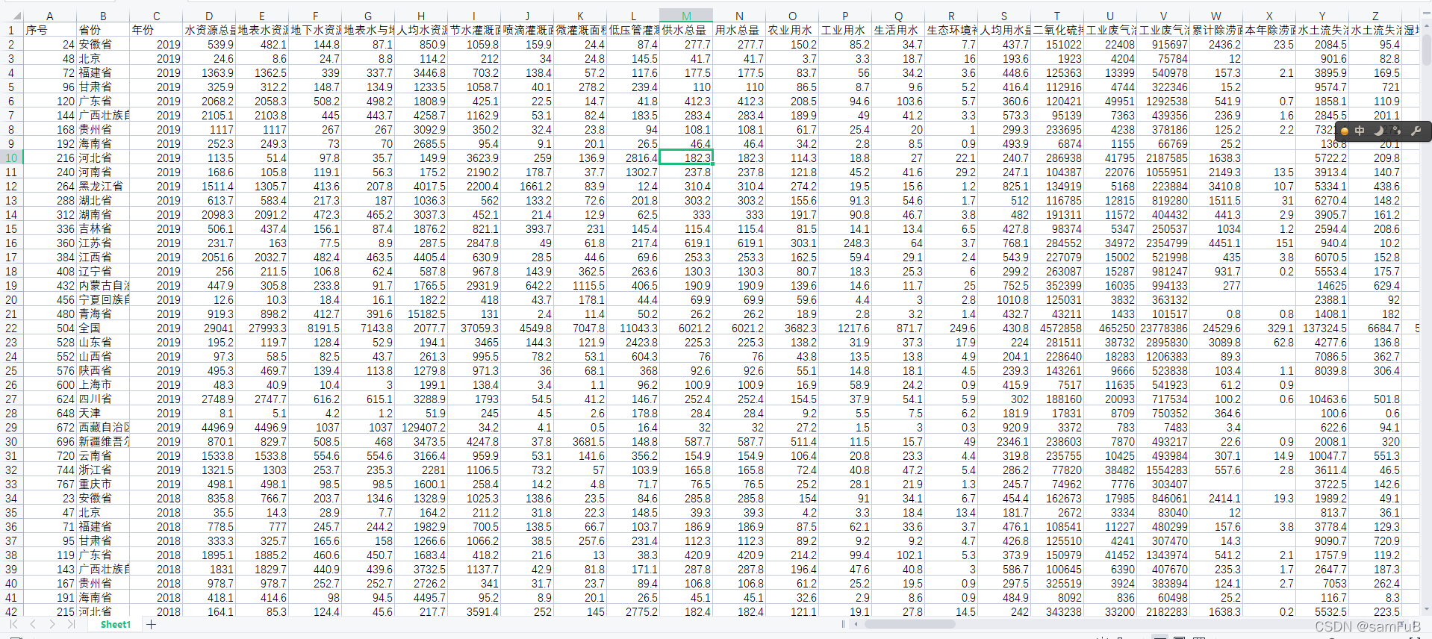The image size is (1432, 639).
Task: Click the value 3623.9 in row 10
Action: tap(474, 158)
